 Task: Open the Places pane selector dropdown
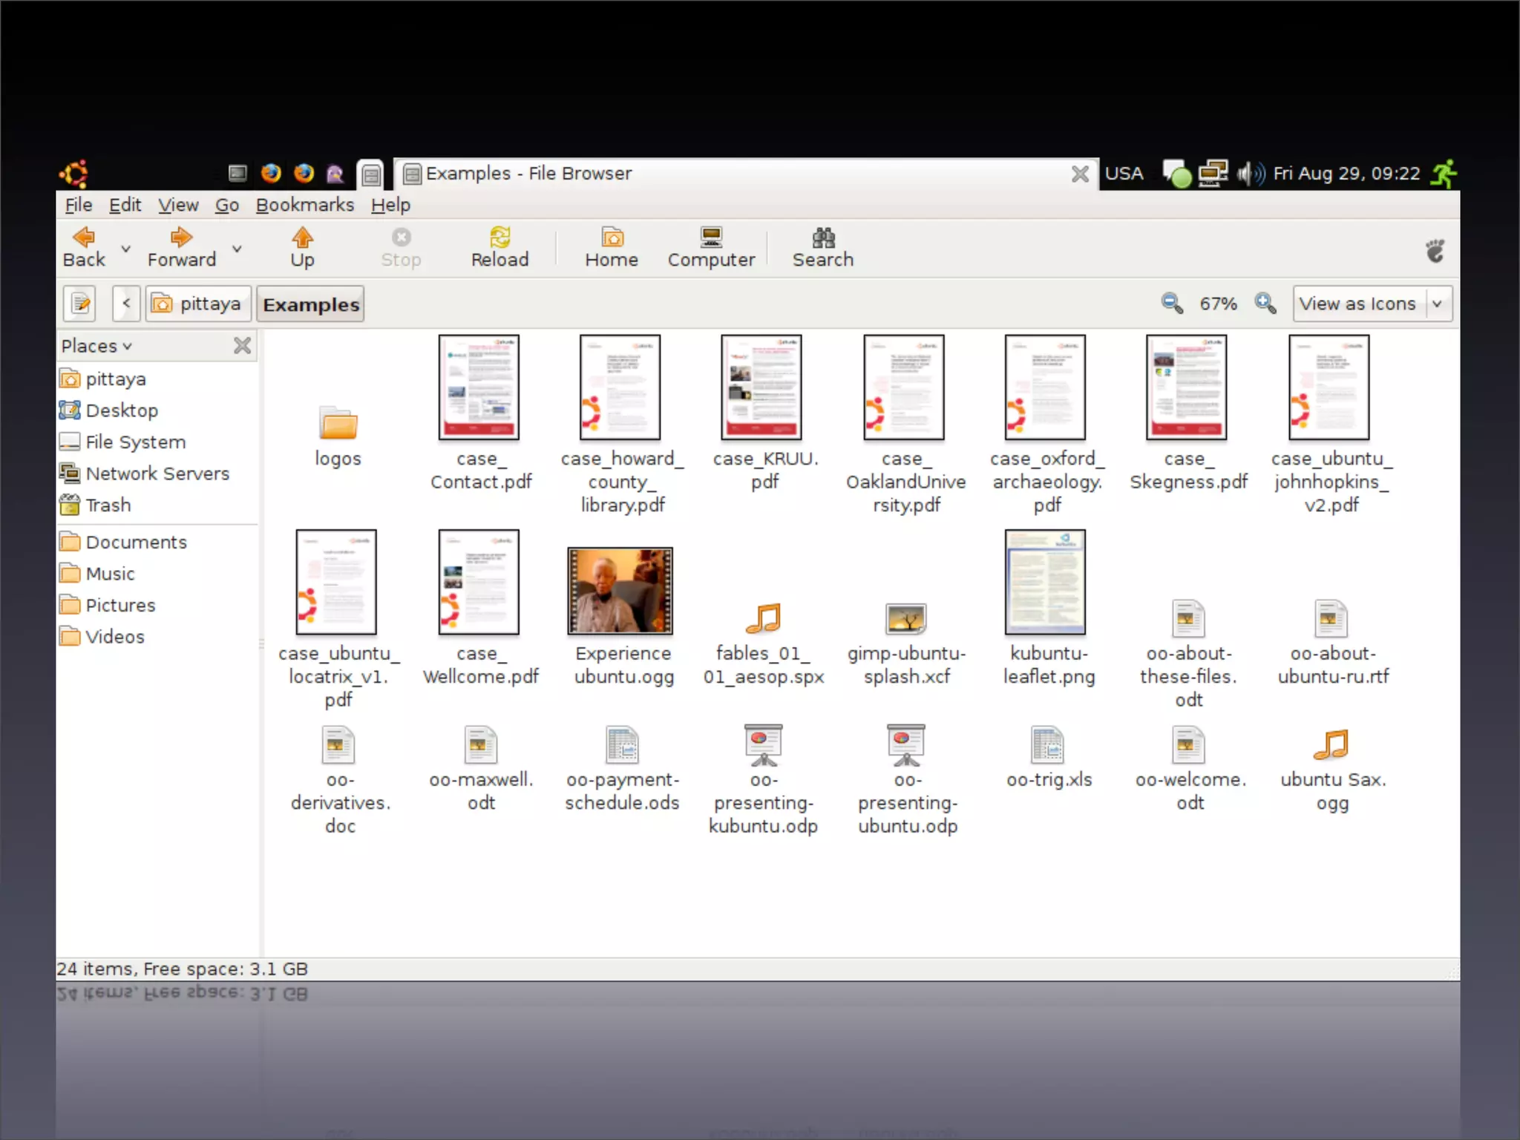click(96, 346)
